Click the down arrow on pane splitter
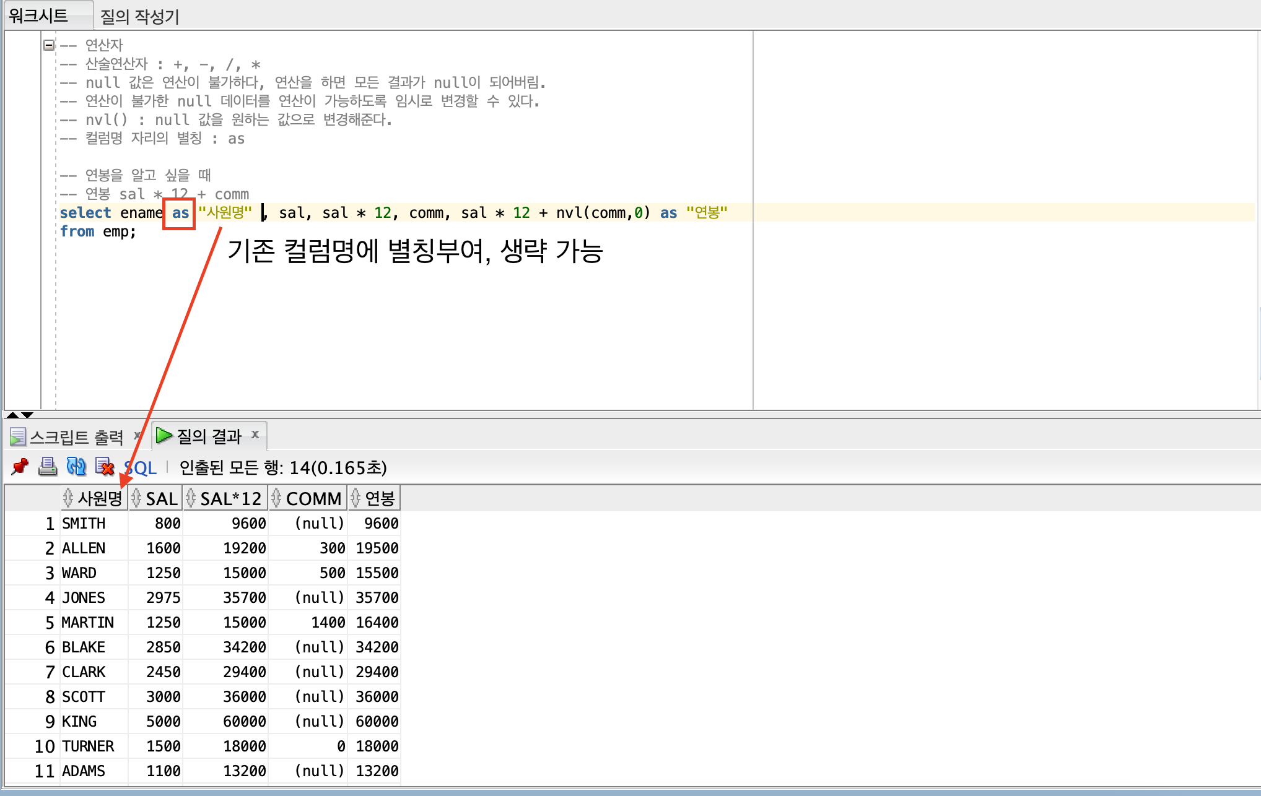The width and height of the screenshot is (1261, 796). pyautogui.click(x=27, y=415)
